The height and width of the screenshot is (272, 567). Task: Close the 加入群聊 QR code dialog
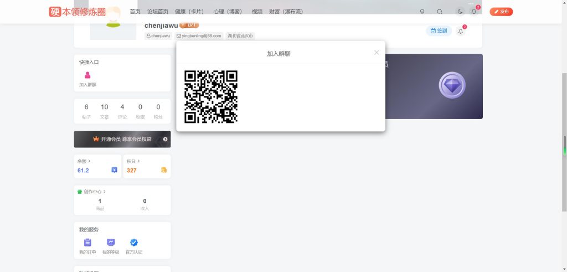pos(377,53)
